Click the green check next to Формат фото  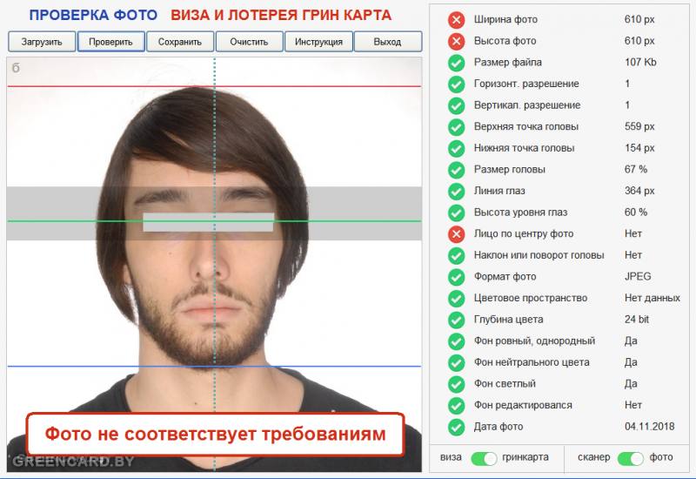click(456, 277)
